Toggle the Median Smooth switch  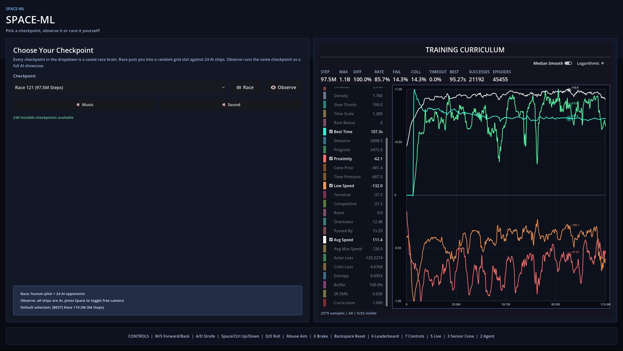click(568, 63)
